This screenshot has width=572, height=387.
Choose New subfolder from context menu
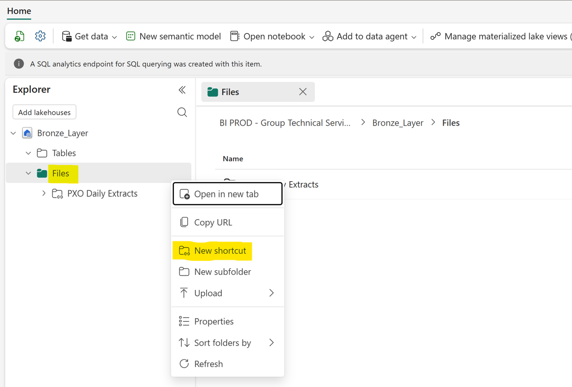tap(228, 272)
